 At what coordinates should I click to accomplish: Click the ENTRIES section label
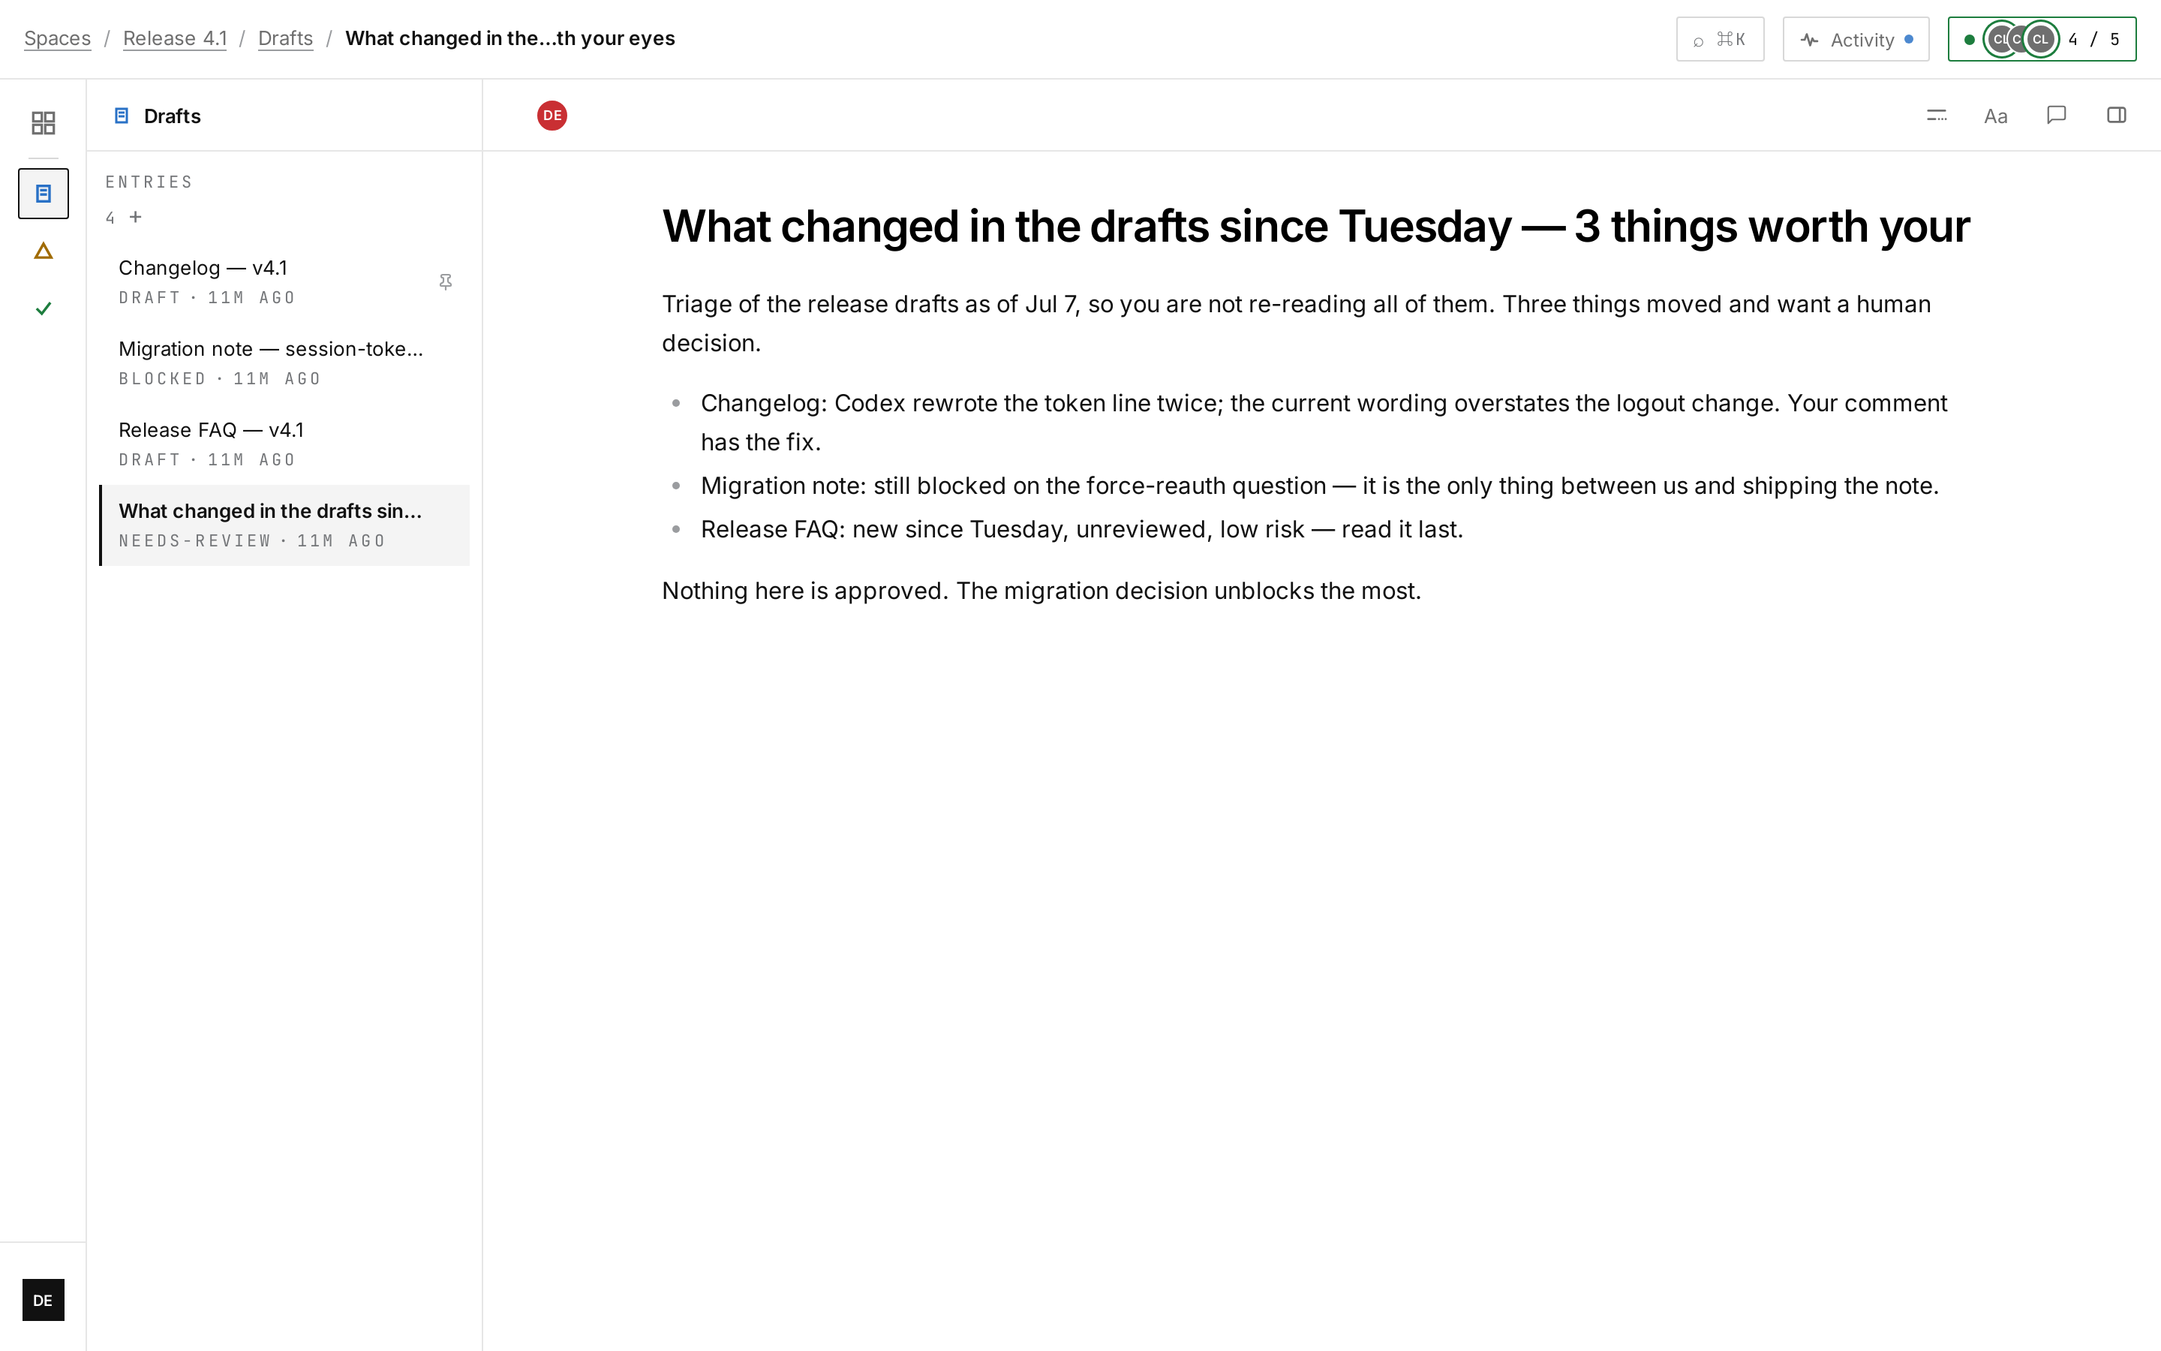(149, 182)
